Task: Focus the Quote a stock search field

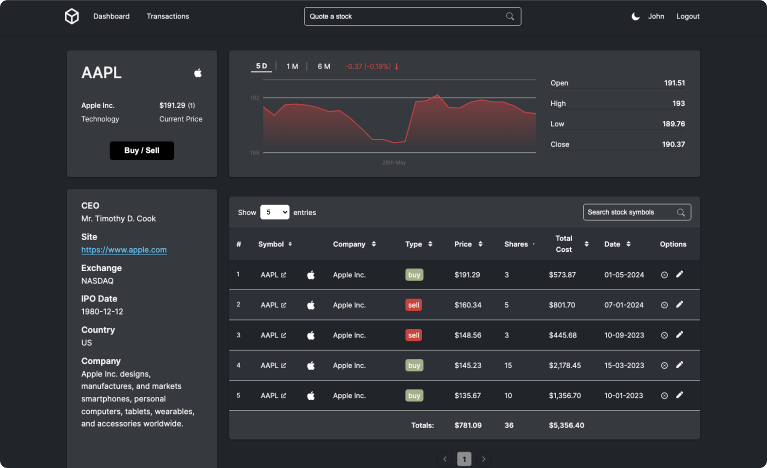Action: tap(412, 16)
